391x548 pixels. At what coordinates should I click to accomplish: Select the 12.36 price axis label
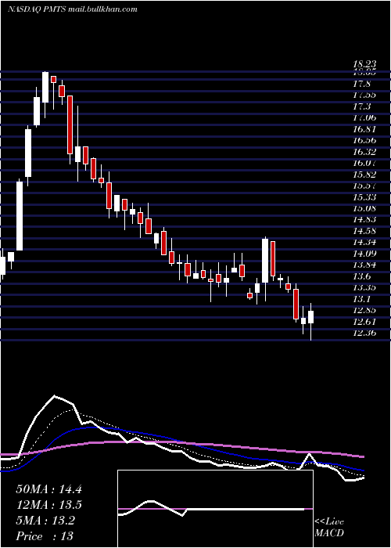[364, 333]
